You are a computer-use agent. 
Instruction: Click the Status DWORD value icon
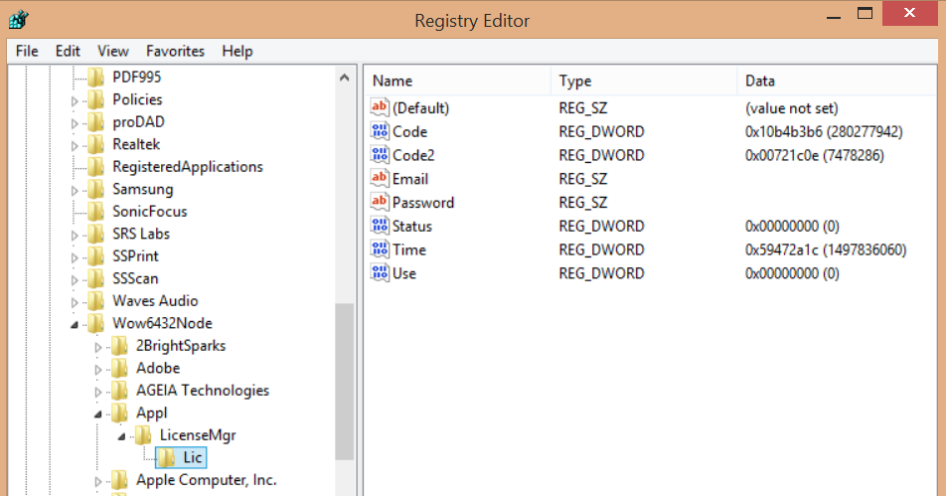(x=380, y=226)
